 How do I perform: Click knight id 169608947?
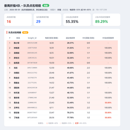[x=32, y=93]
